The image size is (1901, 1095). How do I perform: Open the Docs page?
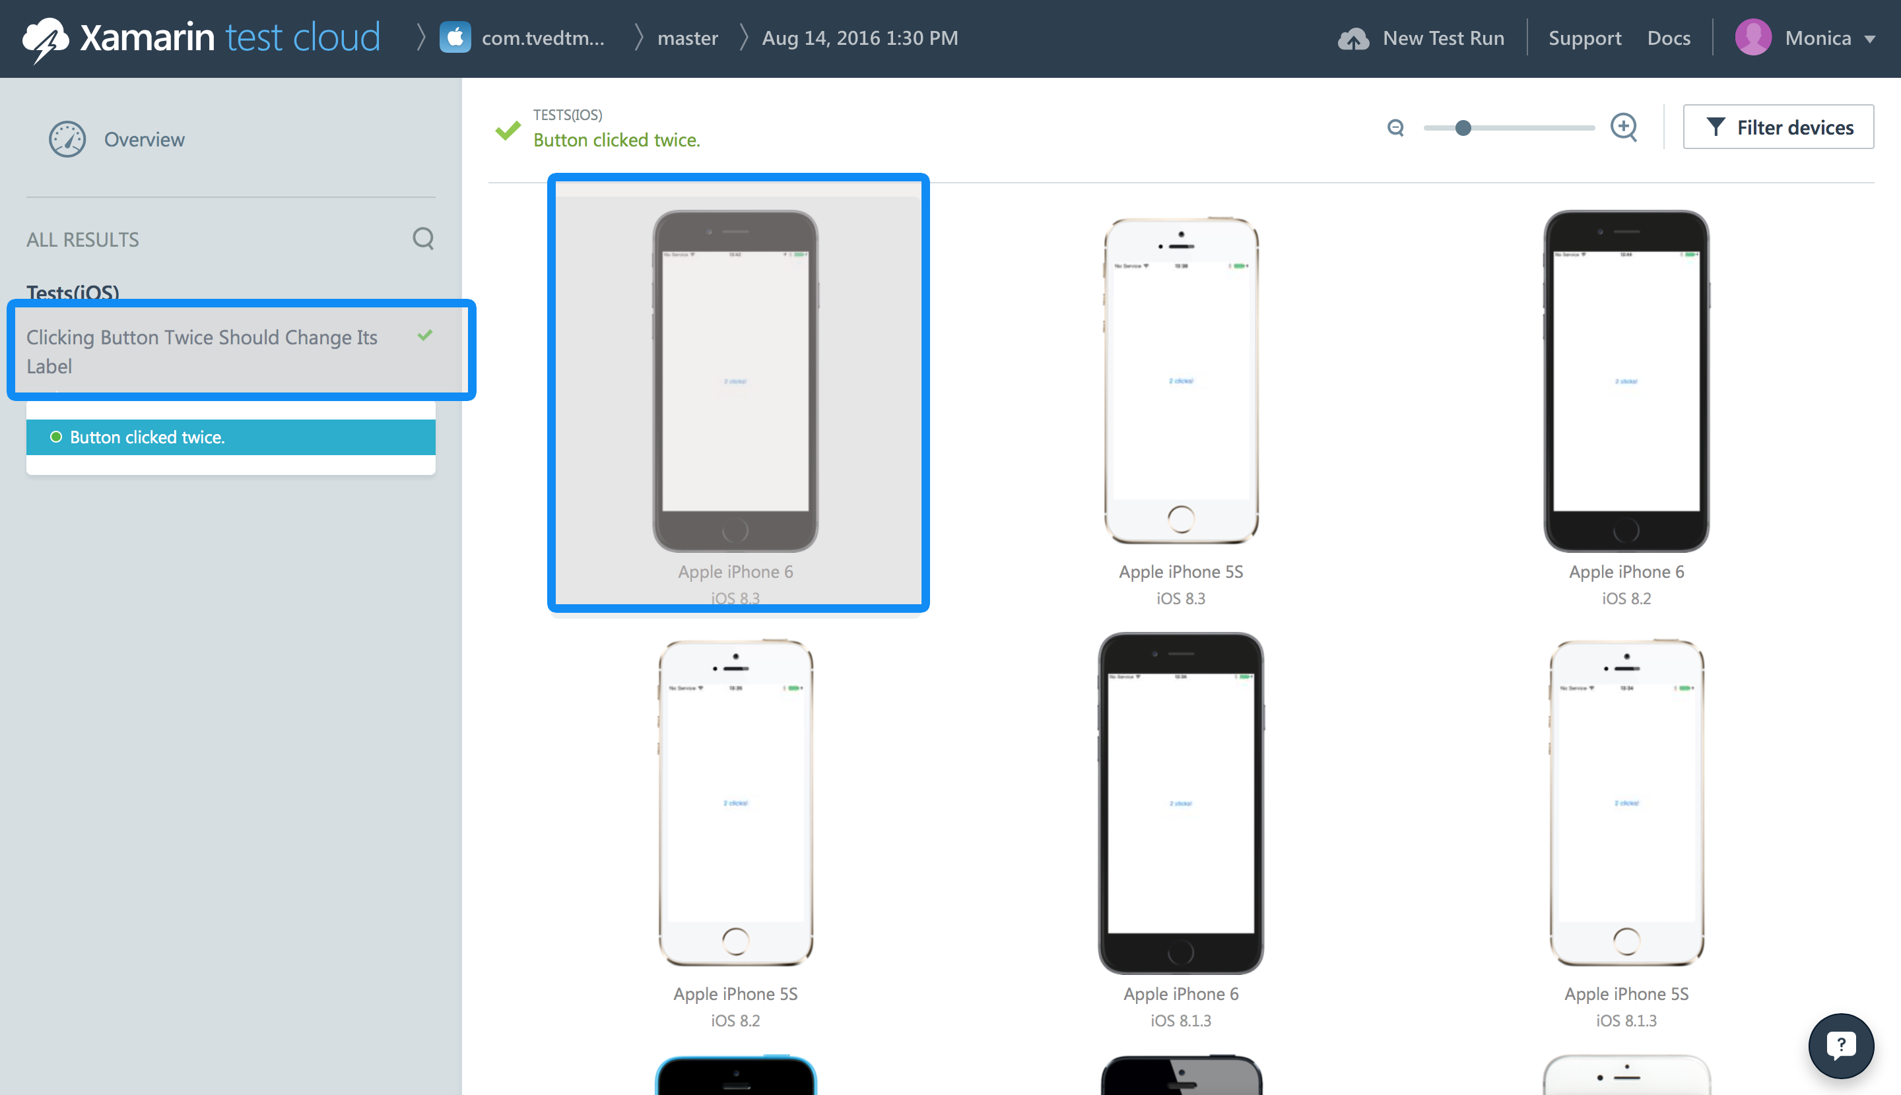pos(1669,38)
